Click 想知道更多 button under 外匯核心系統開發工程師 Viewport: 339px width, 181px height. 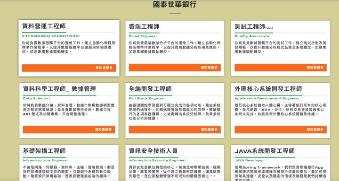point(281,130)
